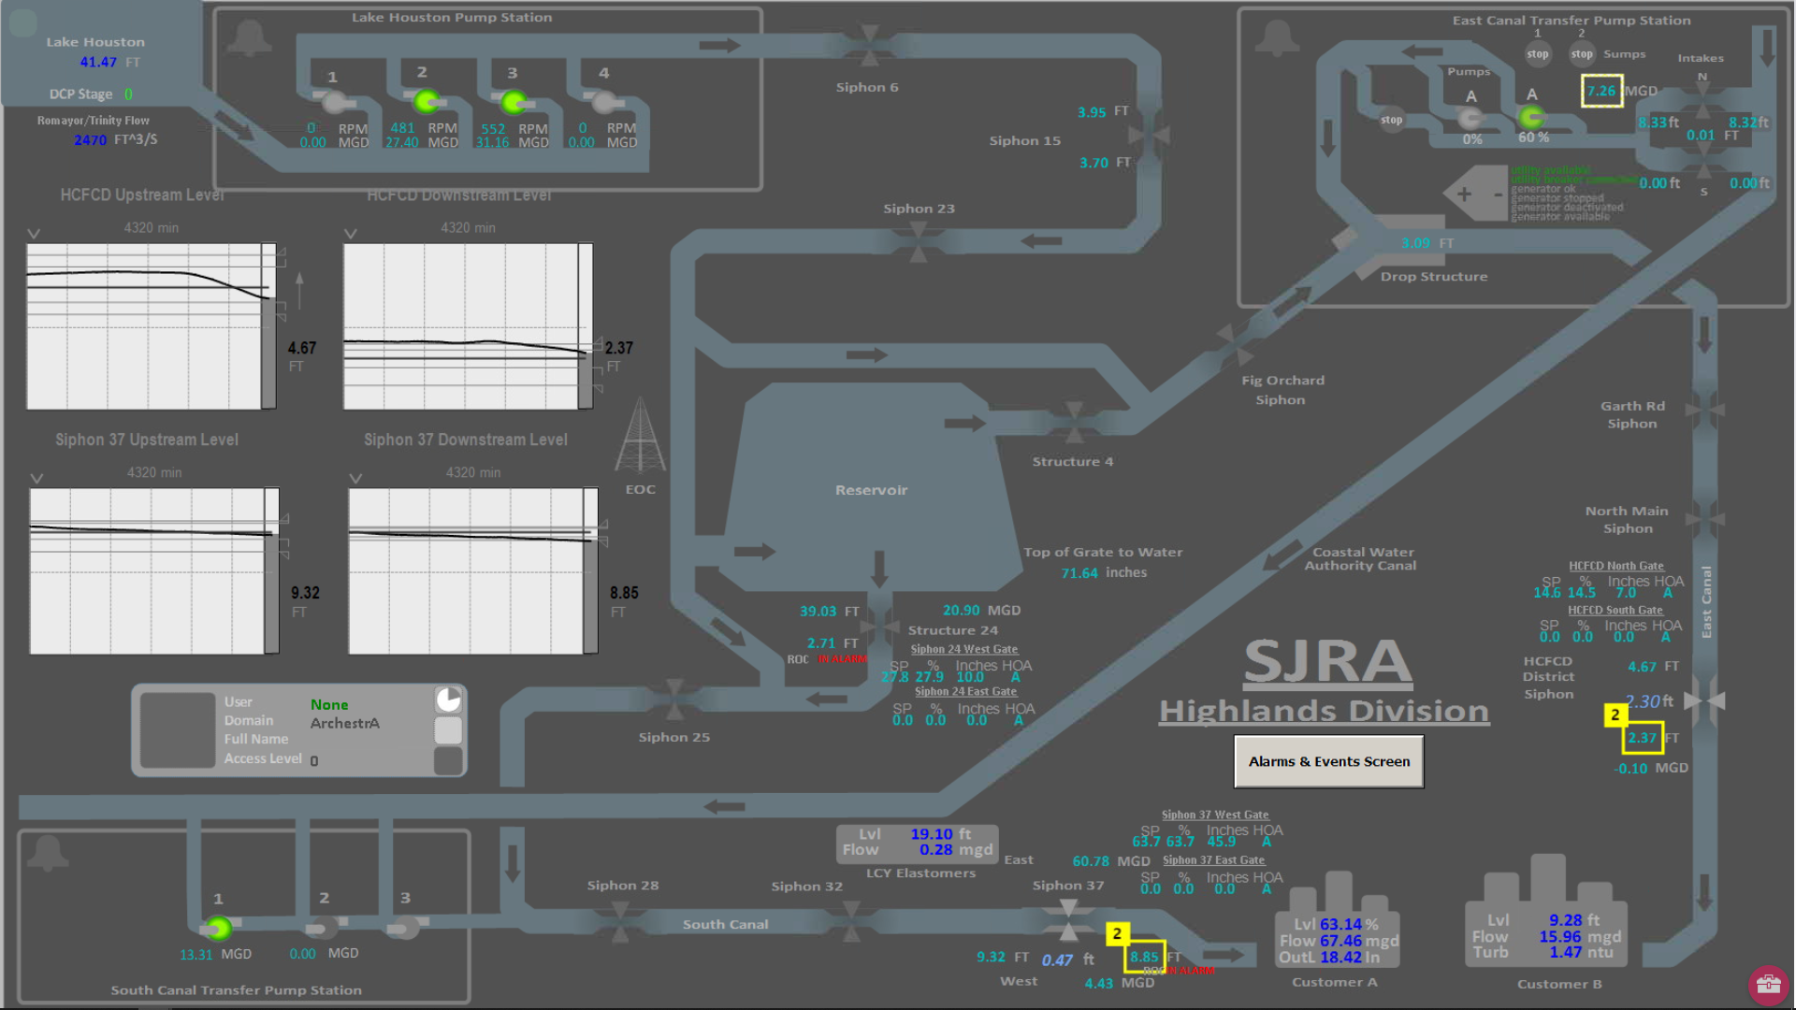Click the middle user panel indicator box
The image size is (1796, 1010).
coord(449,730)
